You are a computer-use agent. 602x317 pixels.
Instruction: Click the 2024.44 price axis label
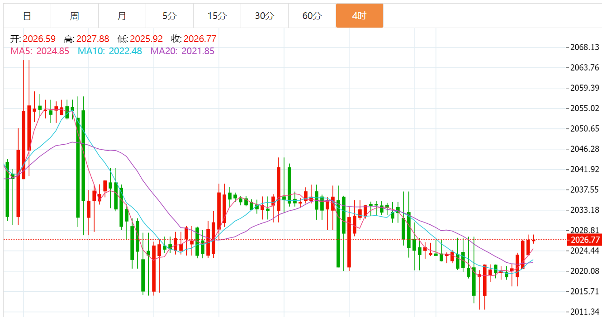pos(584,251)
